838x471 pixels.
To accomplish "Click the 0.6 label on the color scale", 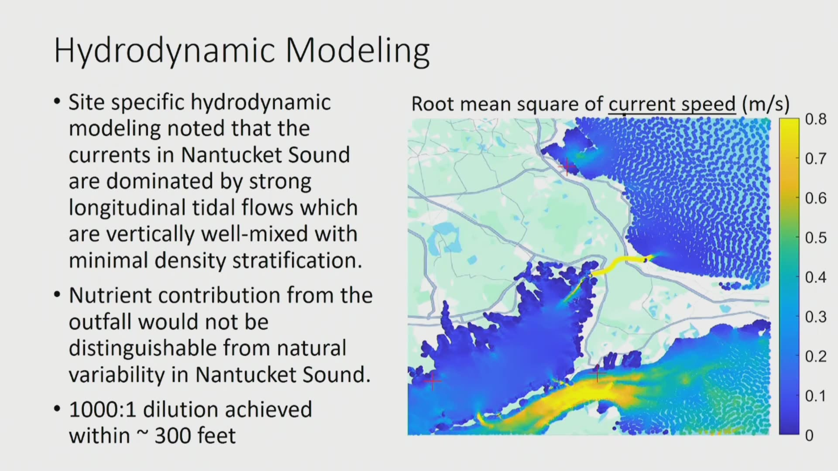I will pos(816,198).
